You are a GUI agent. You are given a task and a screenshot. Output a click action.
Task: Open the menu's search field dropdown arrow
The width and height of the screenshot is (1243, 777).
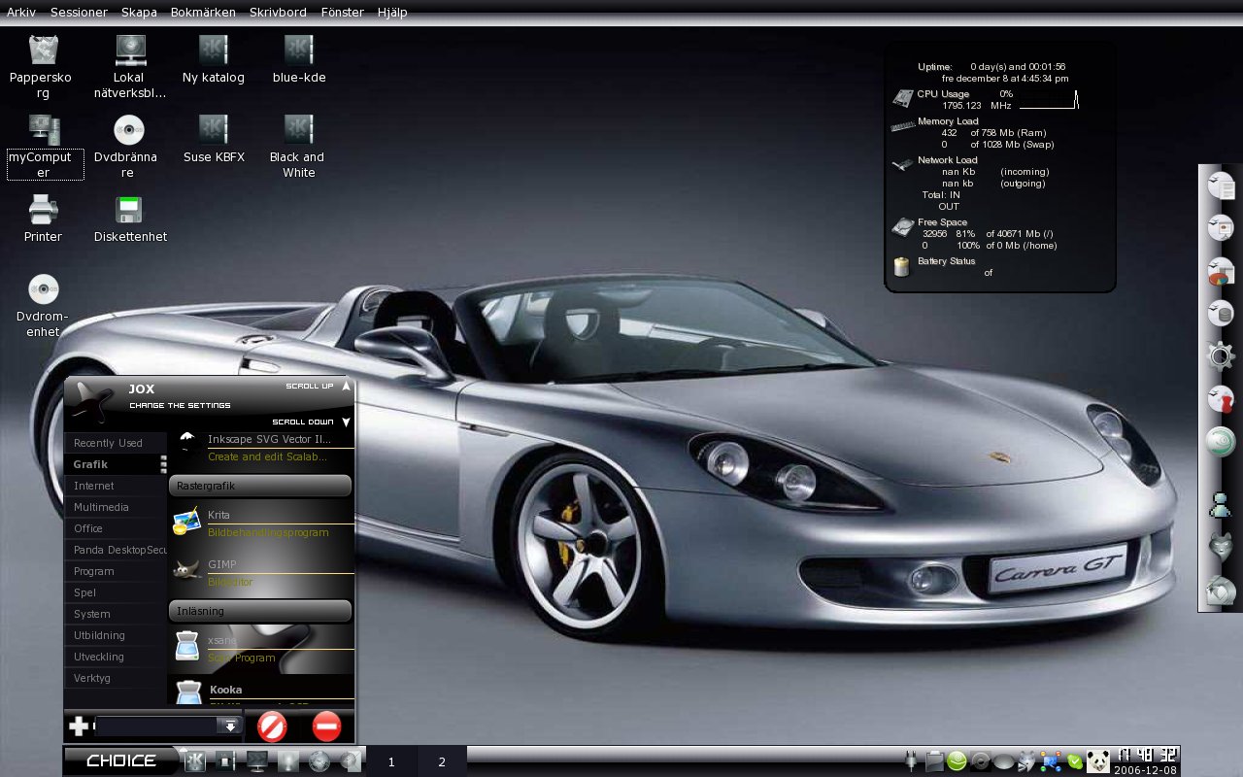pyautogui.click(x=230, y=726)
